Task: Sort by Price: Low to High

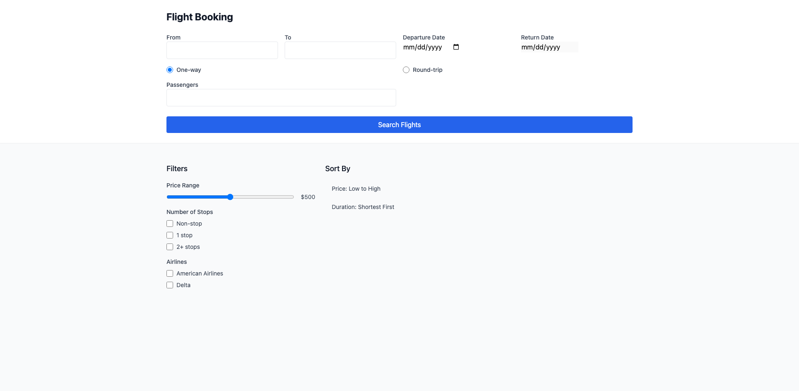Action: click(x=356, y=189)
